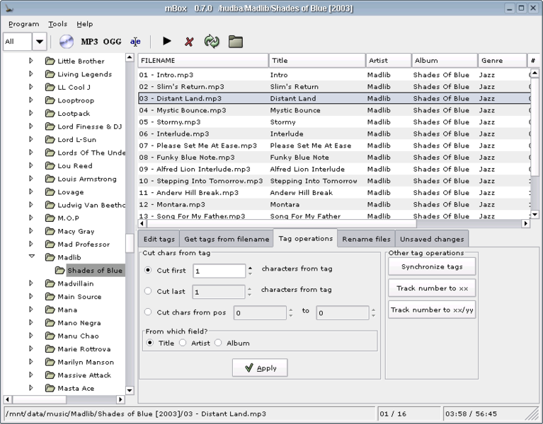Expand the Living Legends folder node
Viewport: 543px width, 424px height.
(x=31, y=74)
